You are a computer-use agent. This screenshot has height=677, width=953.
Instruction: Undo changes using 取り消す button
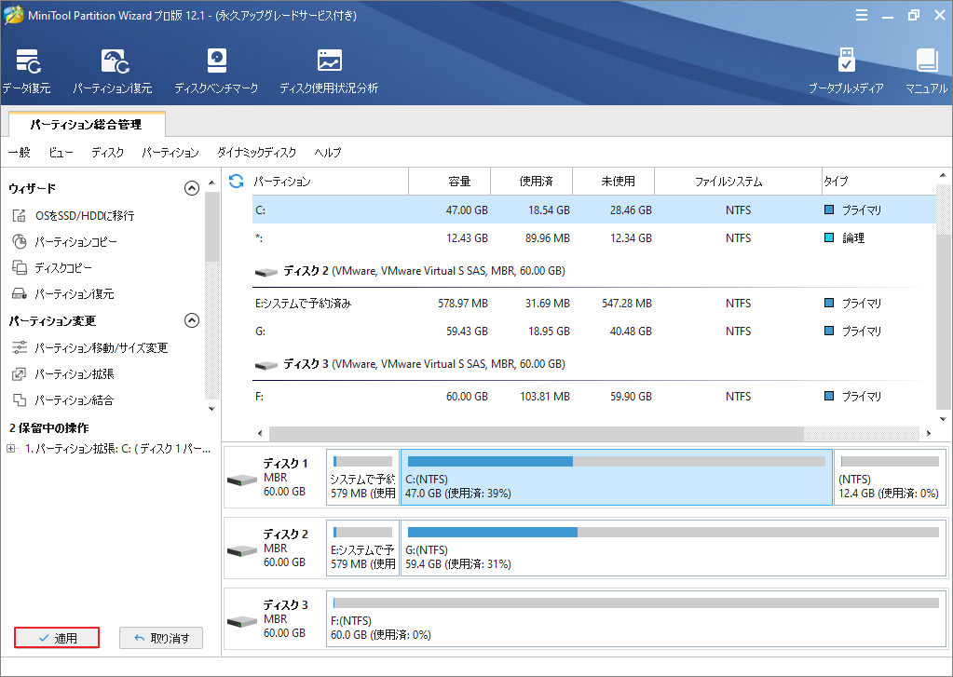point(160,637)
